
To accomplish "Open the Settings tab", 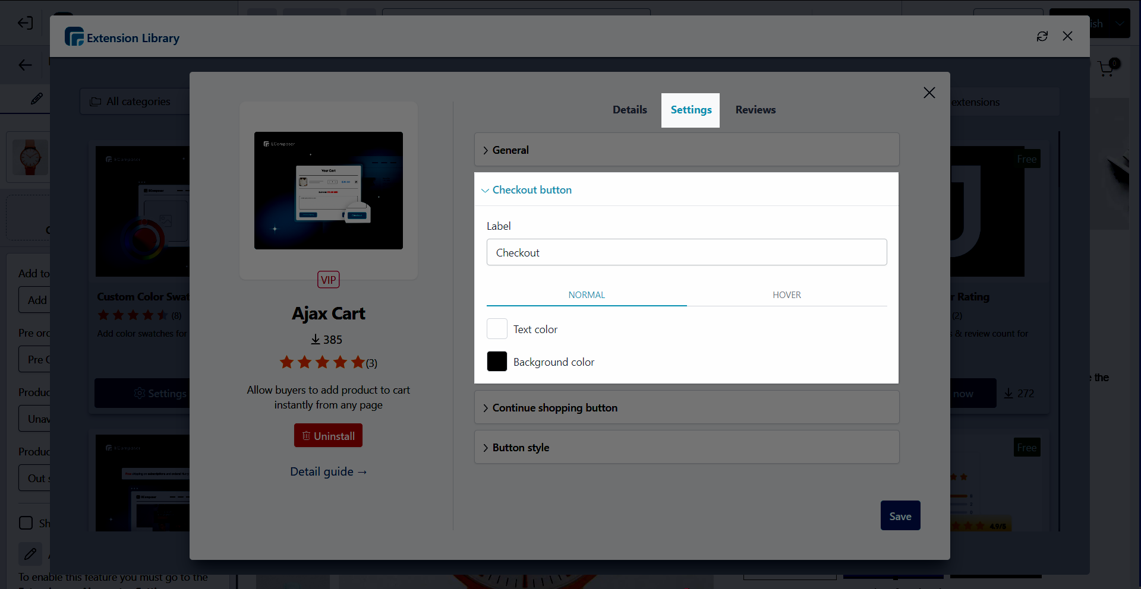I will pos(691,110).
